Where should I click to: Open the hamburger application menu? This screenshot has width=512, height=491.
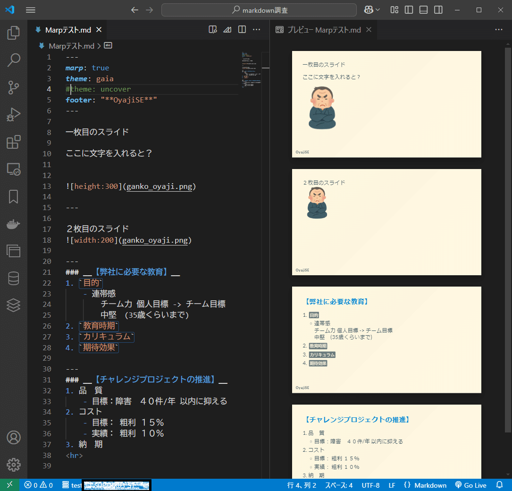(30, 9)
